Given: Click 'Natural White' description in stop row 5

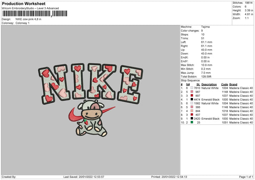Looking at the screenshot, I should 210,103.
